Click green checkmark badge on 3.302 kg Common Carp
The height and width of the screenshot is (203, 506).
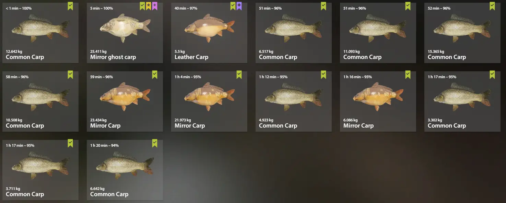coord(492,75)
